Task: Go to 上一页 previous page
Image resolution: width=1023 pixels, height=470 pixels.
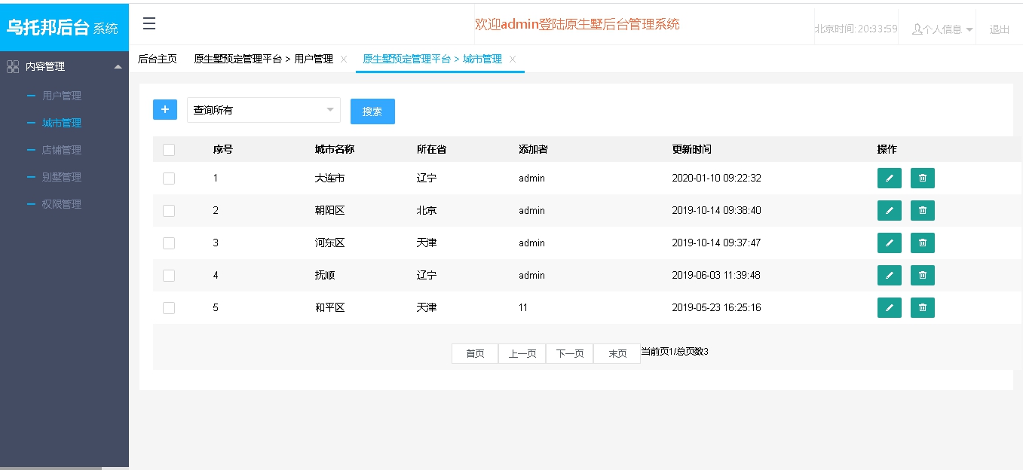Action: pyautogui.click(x=522, y=353)
